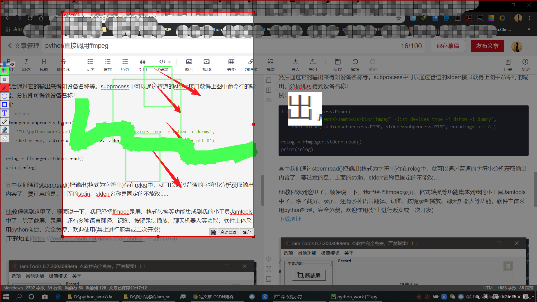Image resolution: width=537 pixels, height=302 pixels.
Task: Click the 保存草稿 button
Action: pos(448,46)
